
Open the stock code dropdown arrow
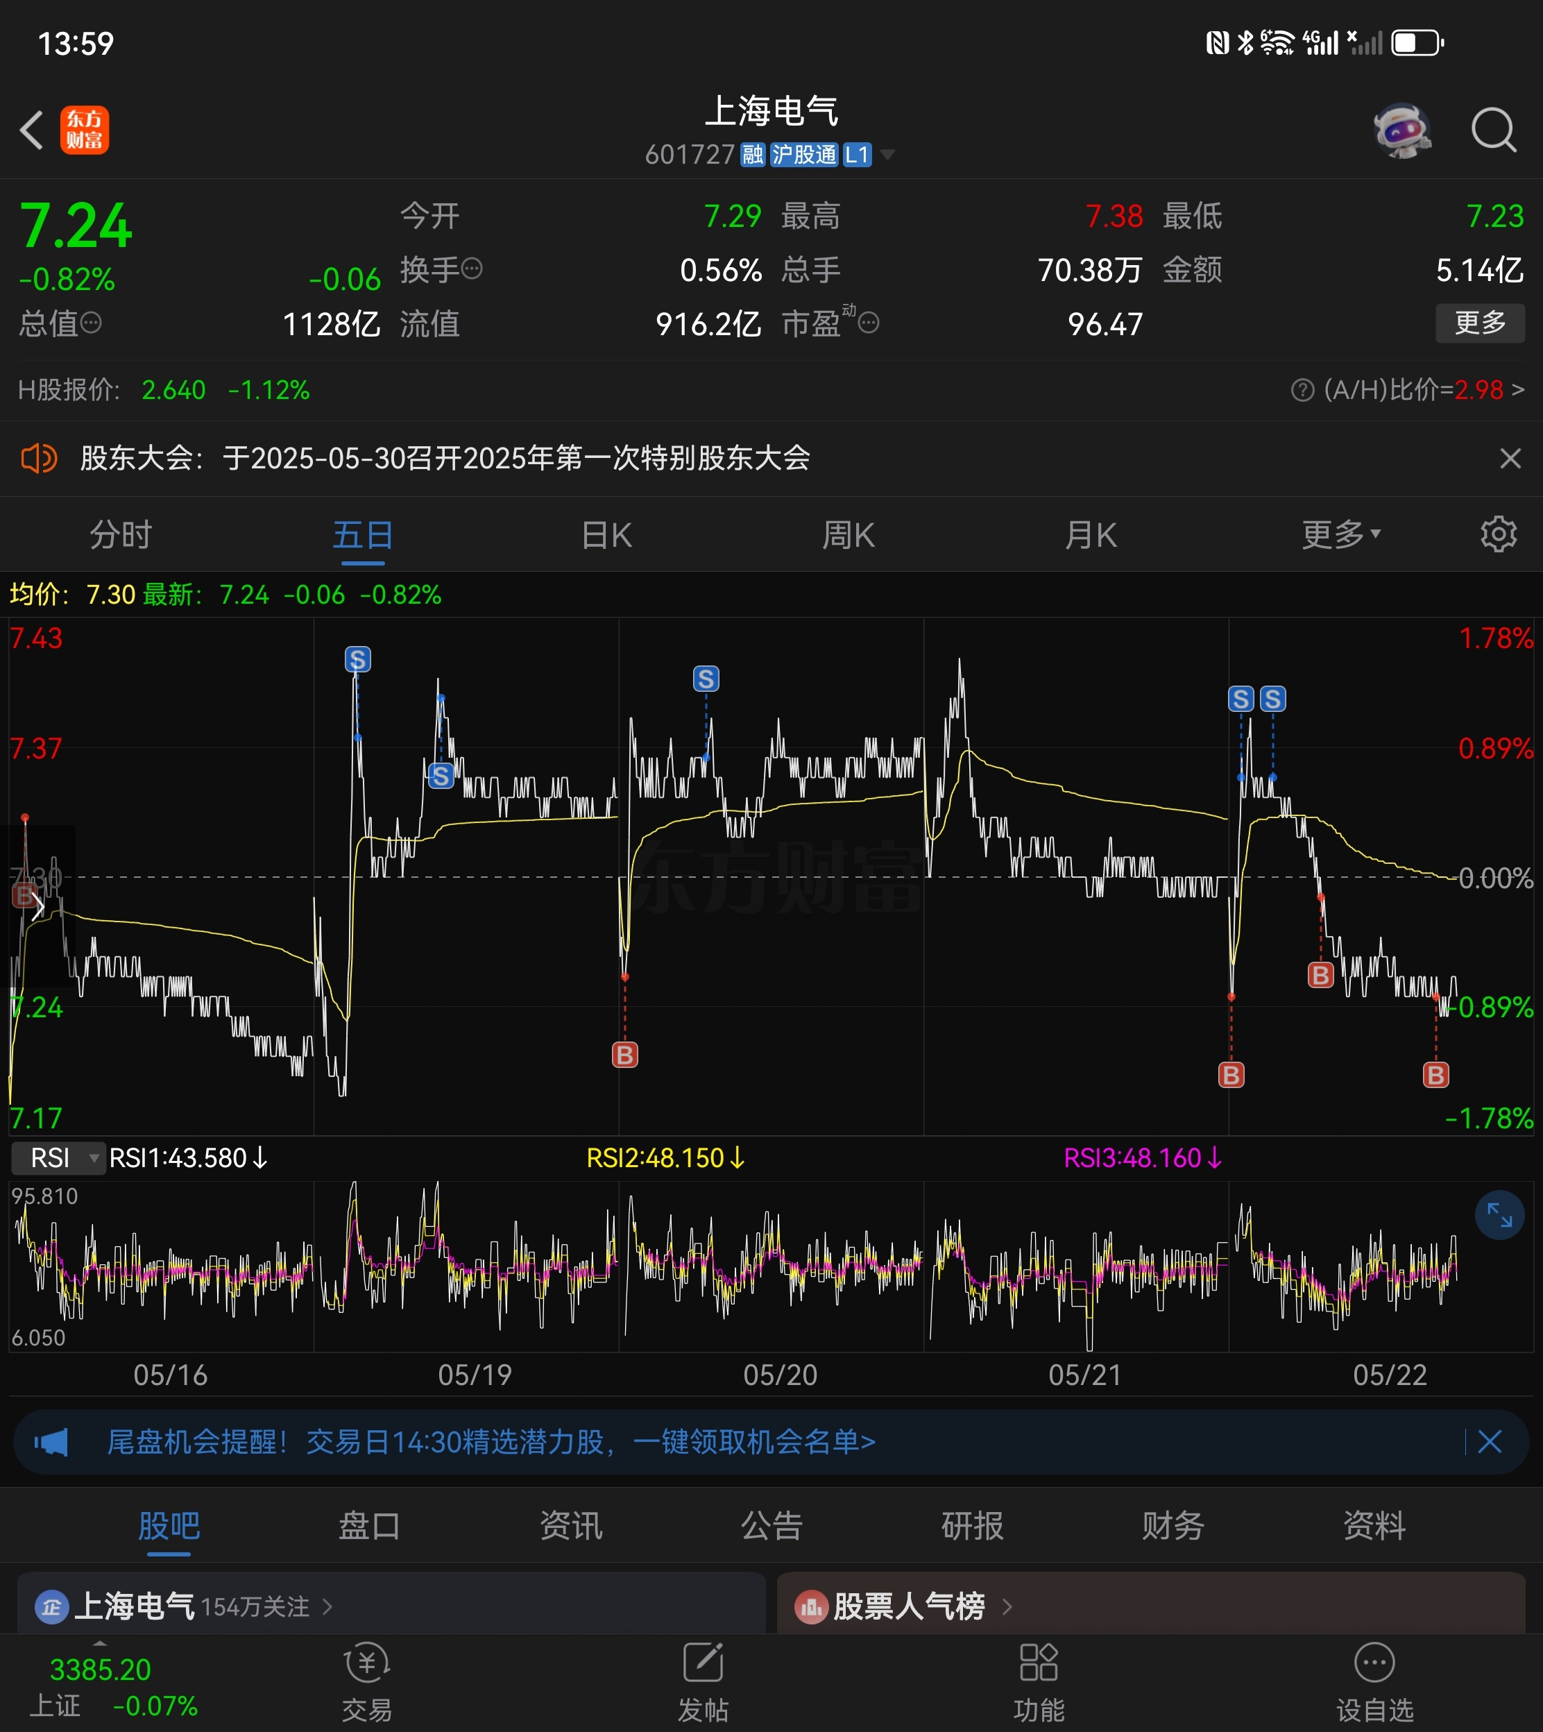coord(887,154)
